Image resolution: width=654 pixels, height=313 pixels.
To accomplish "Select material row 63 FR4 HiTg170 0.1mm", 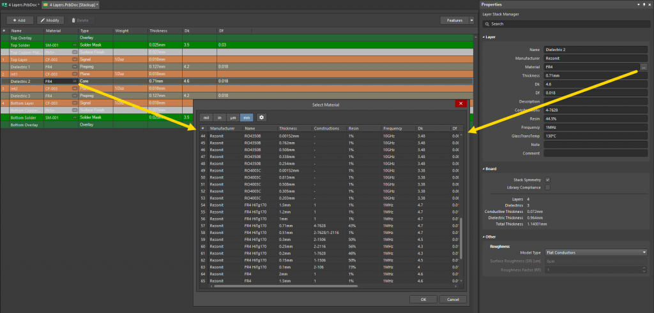I will [x=330, y=267].
